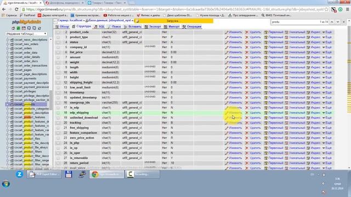Click primary key icon for company_id row
Image resolution: width=351 pixels, height=197 pixels.
[266, 48]
